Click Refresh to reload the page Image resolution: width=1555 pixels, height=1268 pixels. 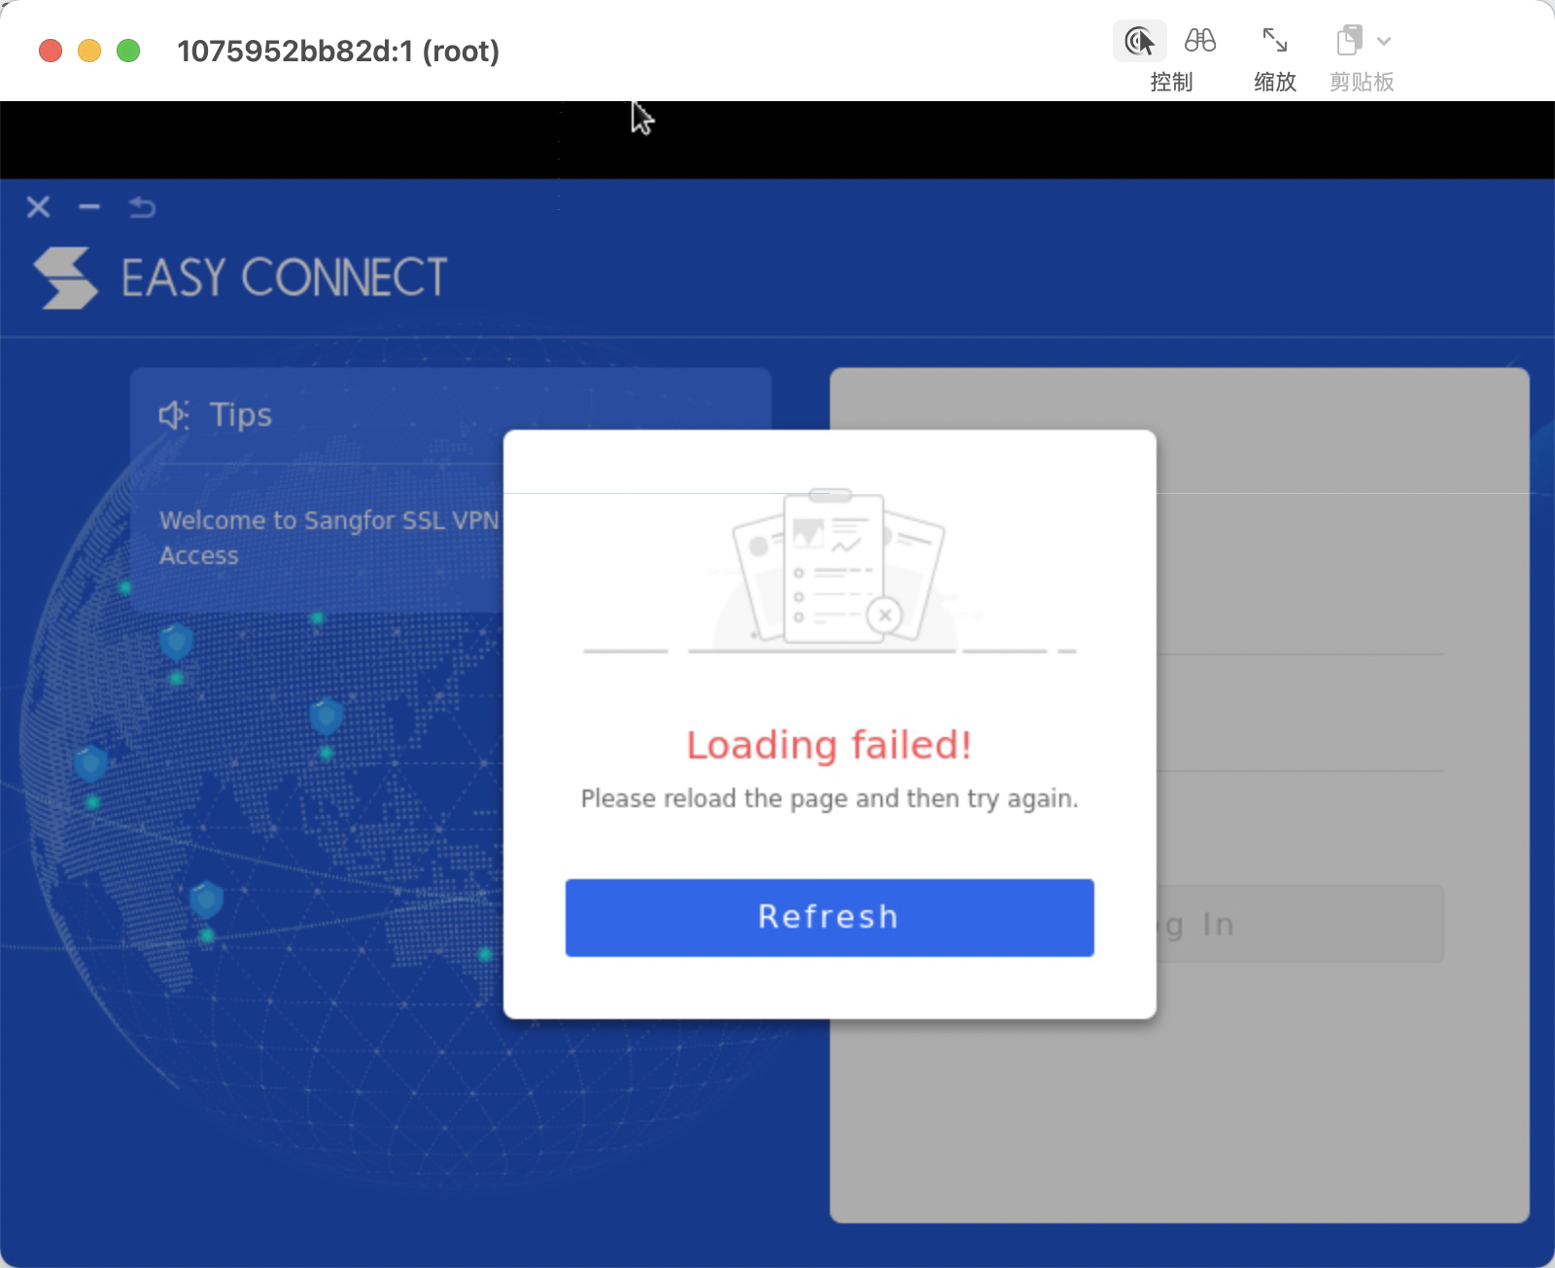point(828,916)
